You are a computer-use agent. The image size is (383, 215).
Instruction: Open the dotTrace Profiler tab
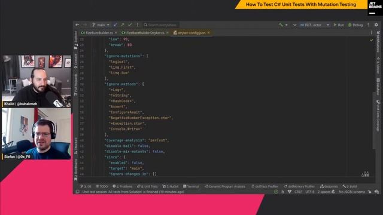click(x=265, y=186)
